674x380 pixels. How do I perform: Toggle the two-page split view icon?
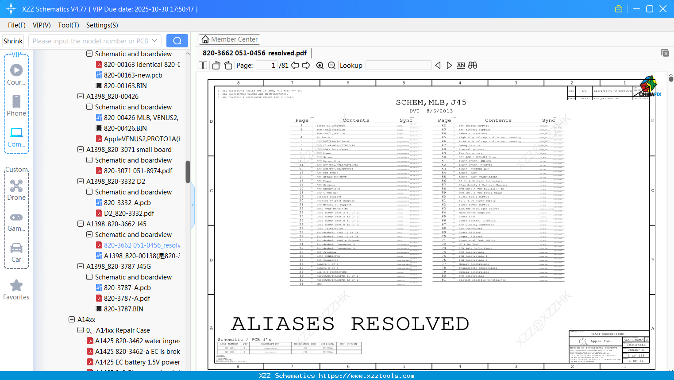click(203, 66)
